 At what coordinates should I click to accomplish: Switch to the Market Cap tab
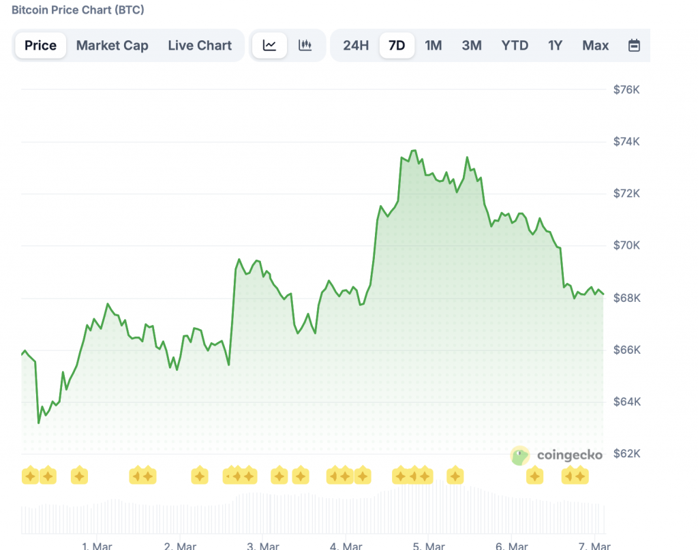[x=112, y=45]
